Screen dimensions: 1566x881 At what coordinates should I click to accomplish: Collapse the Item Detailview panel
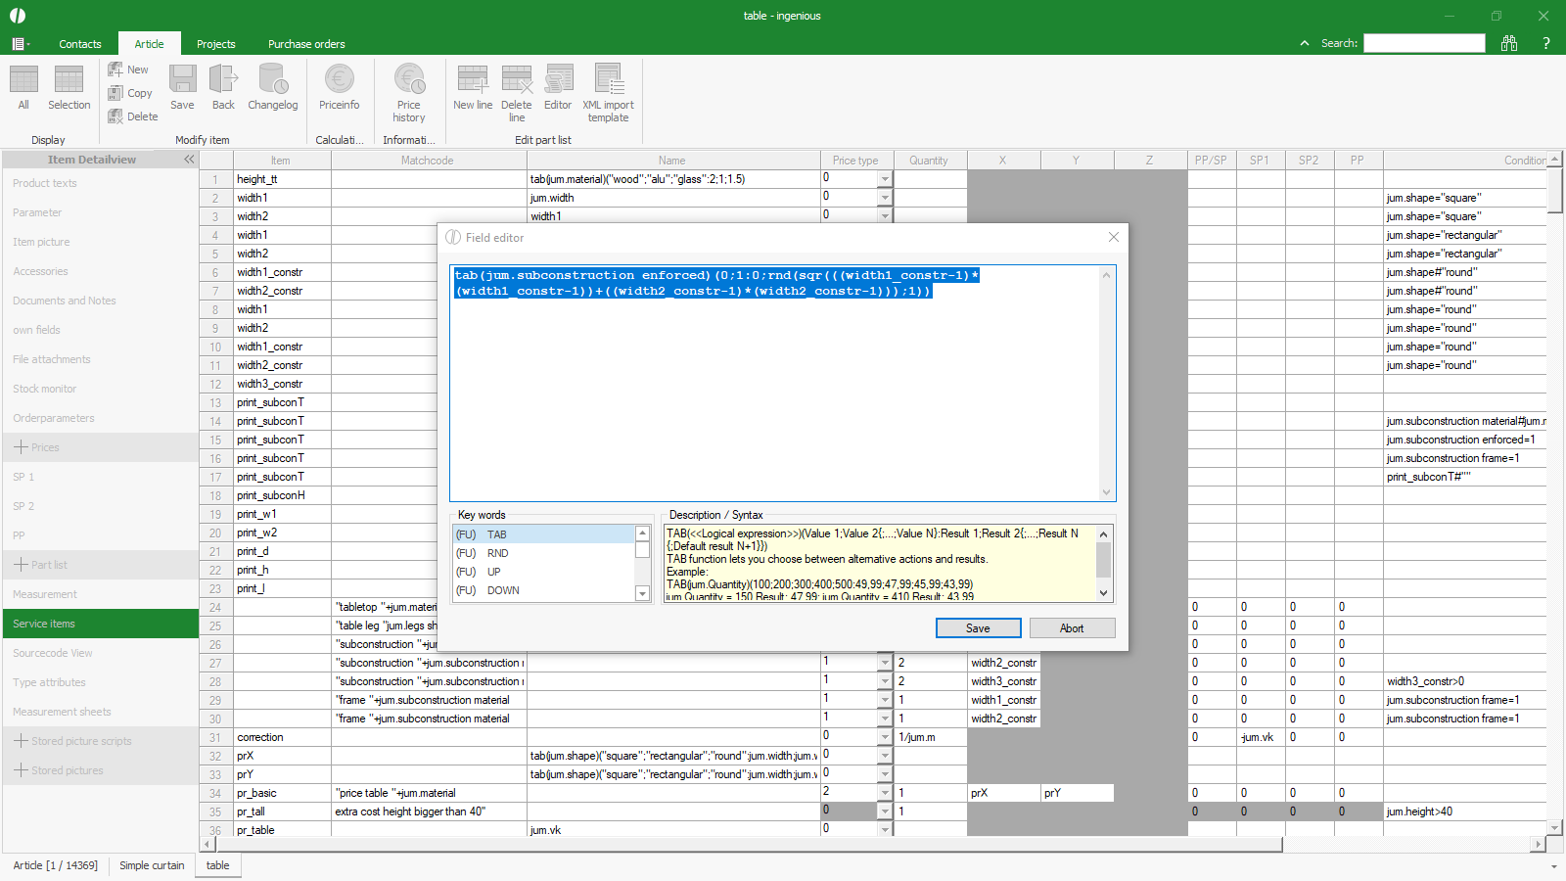tap(189, 160)
